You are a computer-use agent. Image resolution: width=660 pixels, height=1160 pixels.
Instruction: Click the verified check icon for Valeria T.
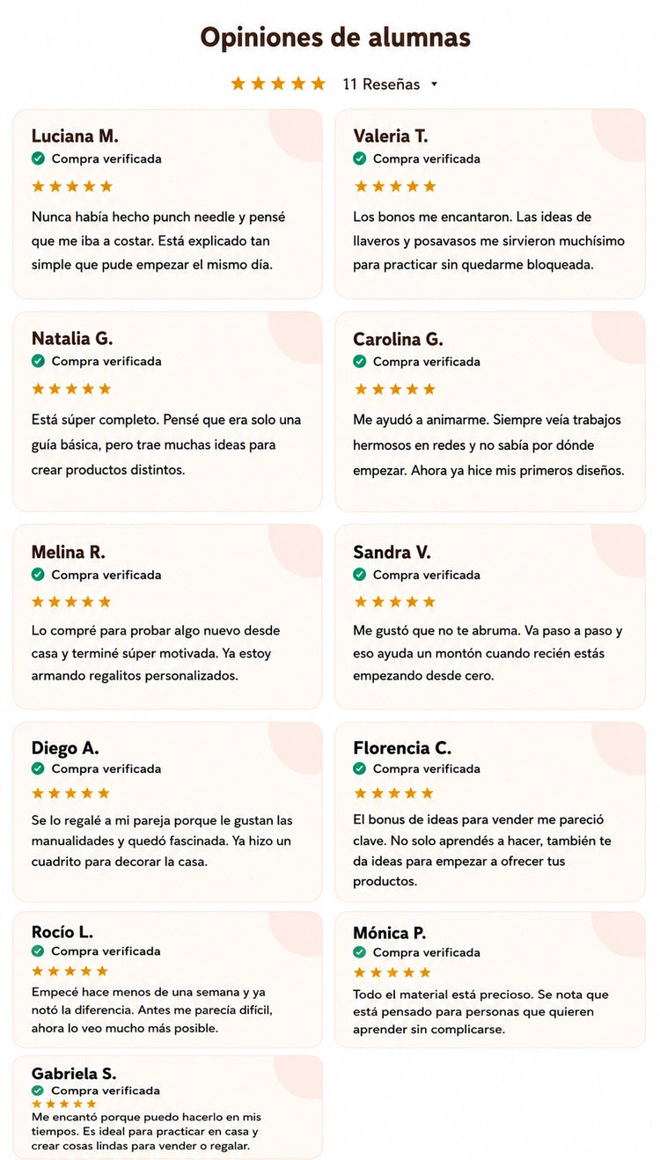[360, 158]
